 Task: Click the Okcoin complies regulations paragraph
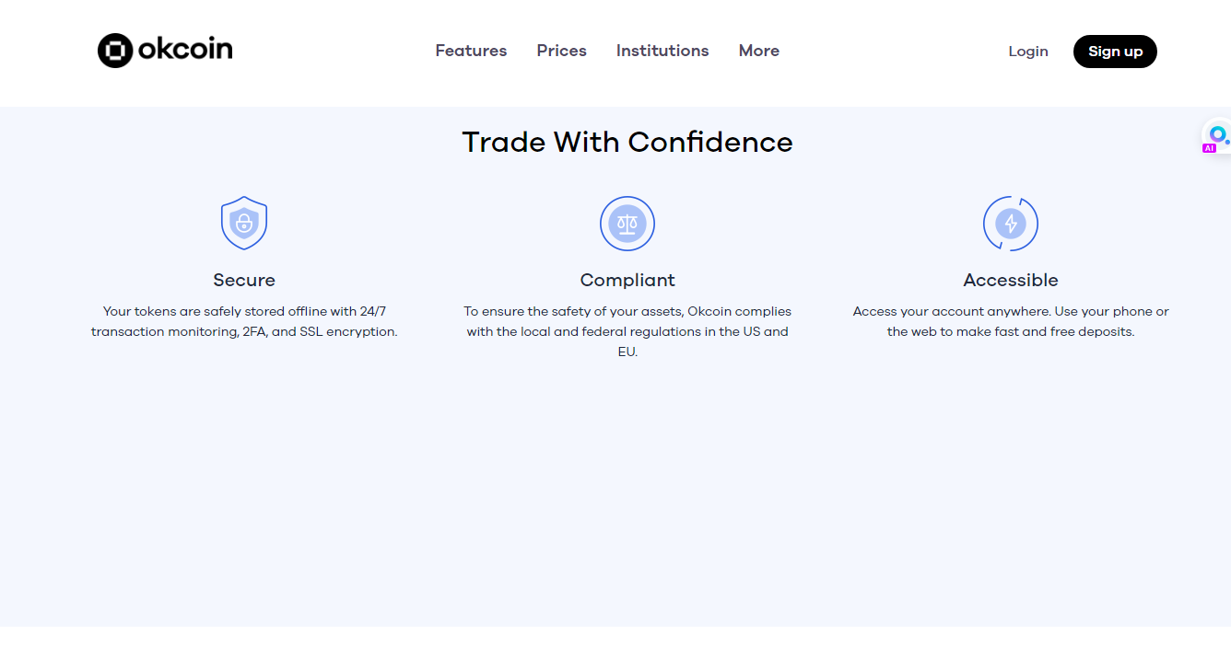click(627, 331)
